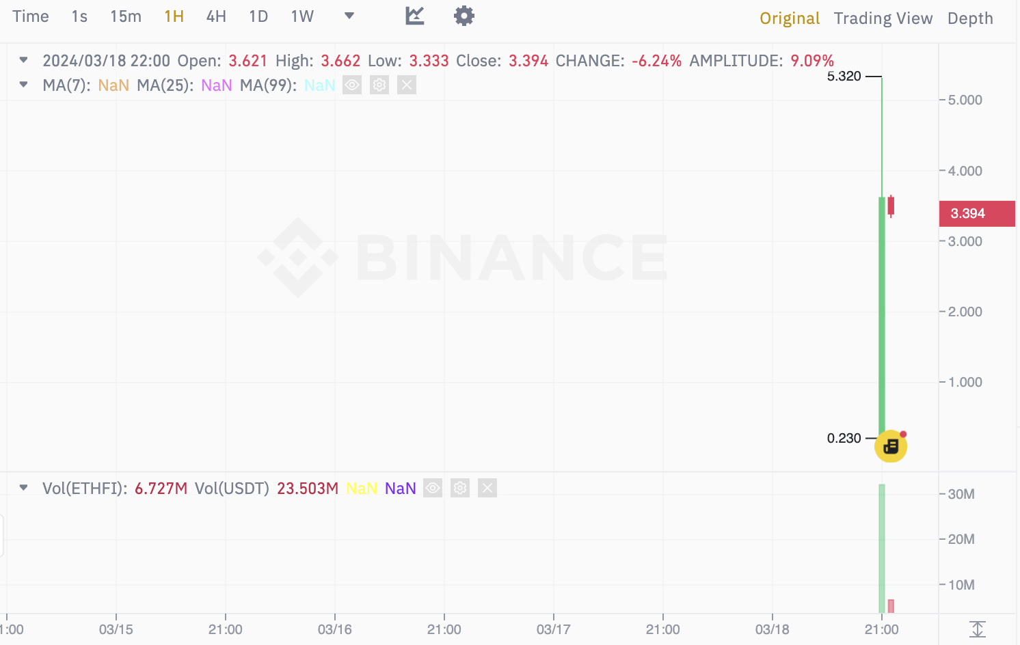
Task: Click the auto-scale icon at axis corner
Action: click(978, 629)
